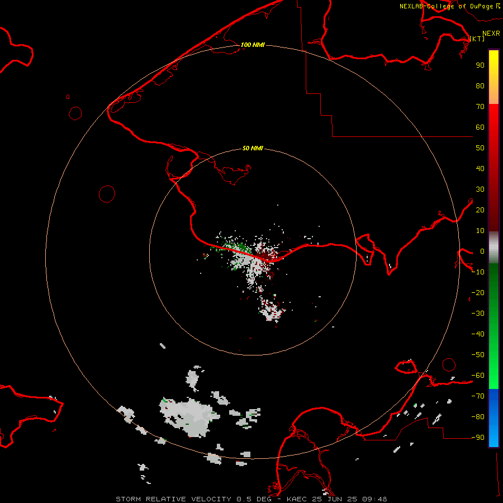Click the -60 scale value
503x503 pixels.
(x=478, y=376)
